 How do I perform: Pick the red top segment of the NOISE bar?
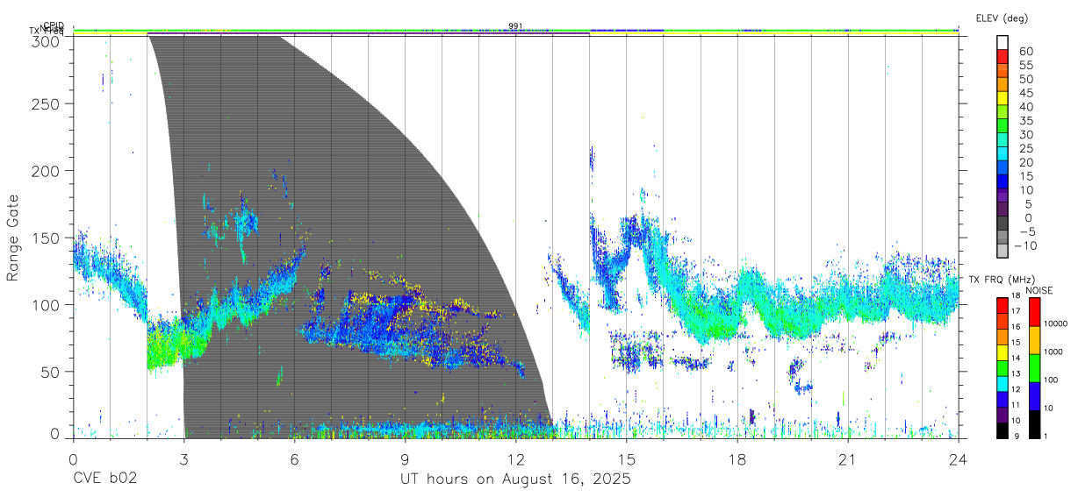[1034, 312]
